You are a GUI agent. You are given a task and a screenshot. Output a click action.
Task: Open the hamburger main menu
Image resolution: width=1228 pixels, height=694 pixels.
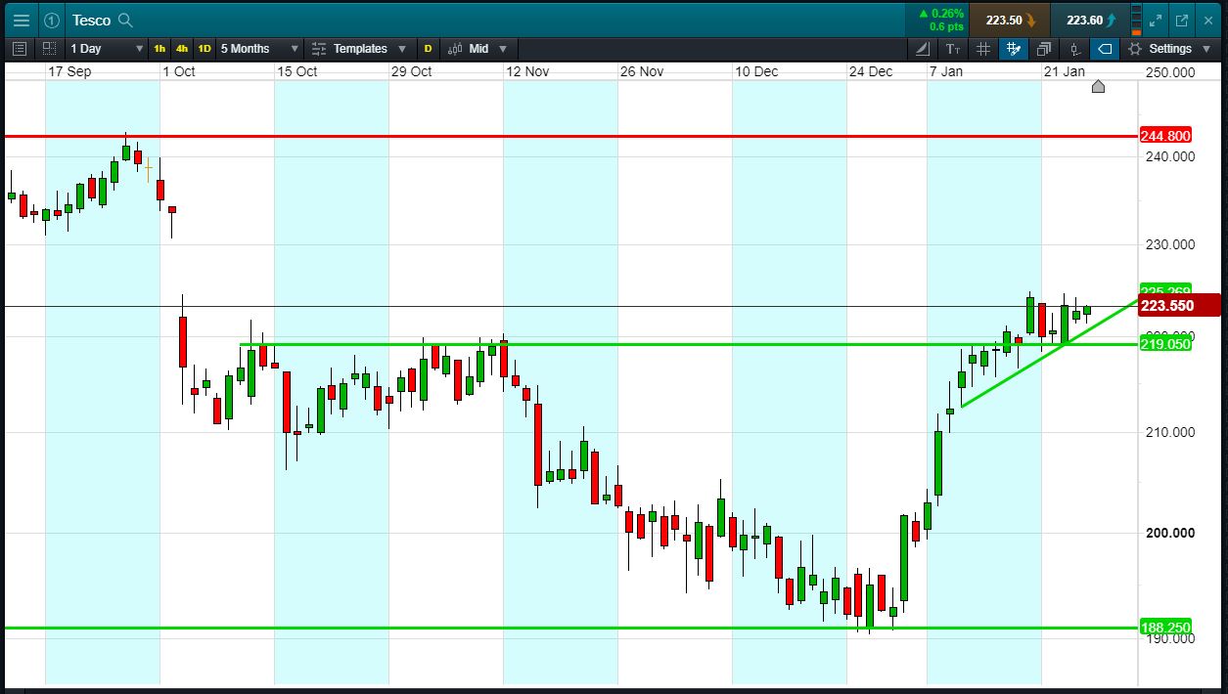pyautogui.click(x=22, y=20)
